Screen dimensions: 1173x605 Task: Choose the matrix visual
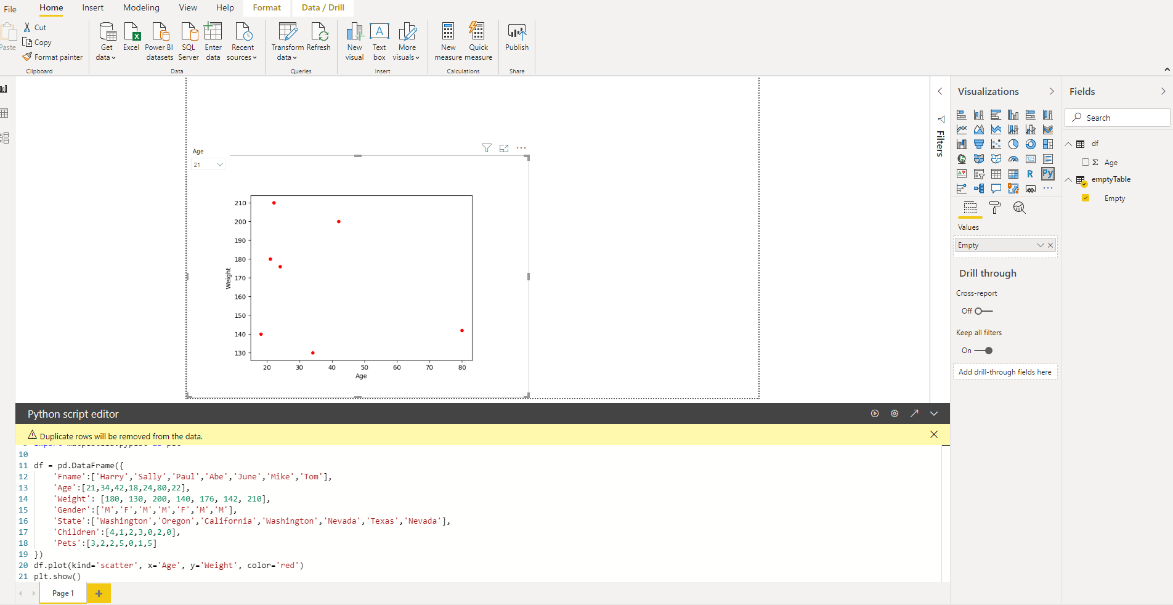click(1013, 174)
